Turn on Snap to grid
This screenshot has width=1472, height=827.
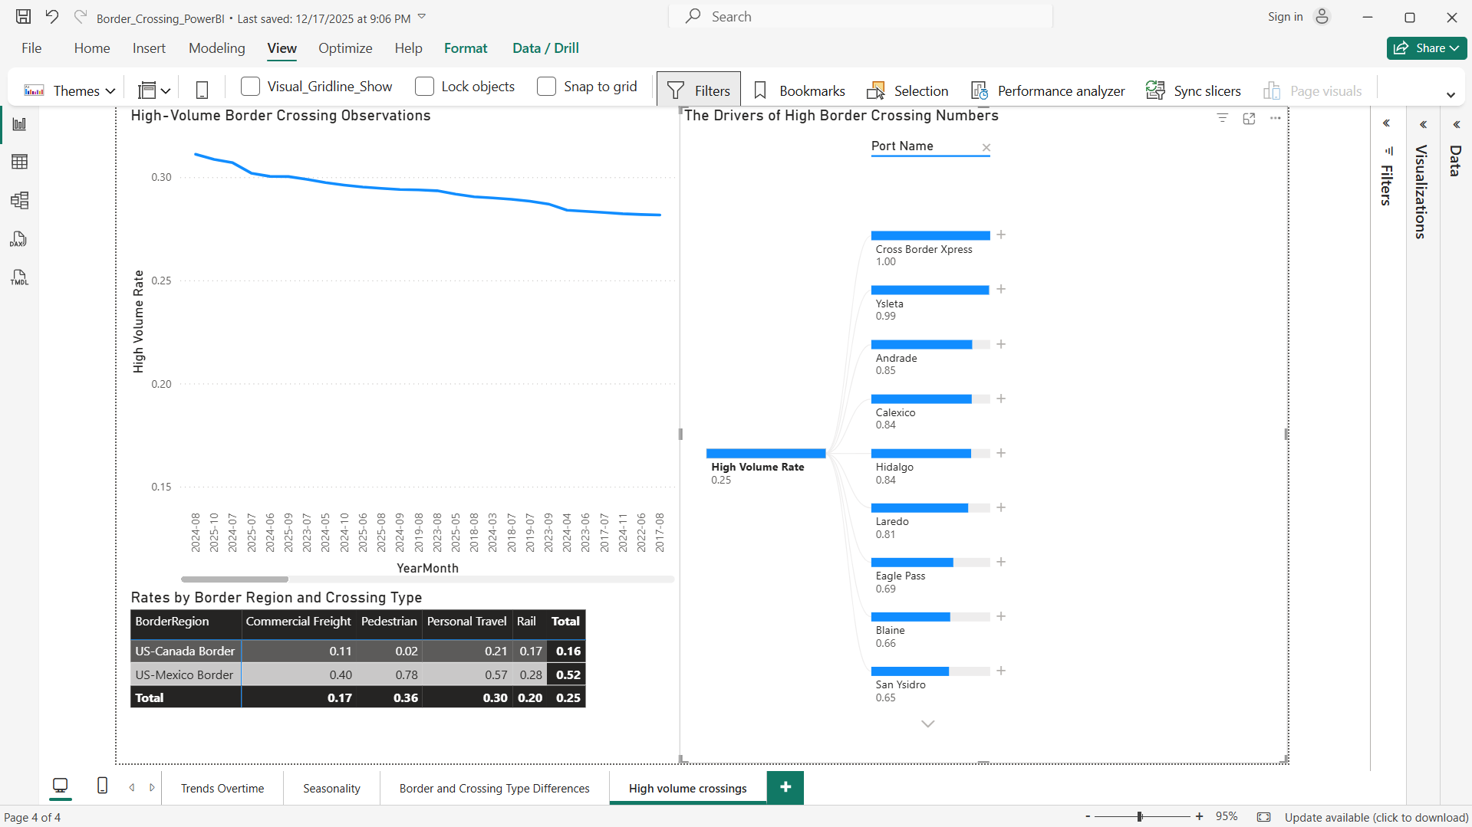[x=546, y=87]
